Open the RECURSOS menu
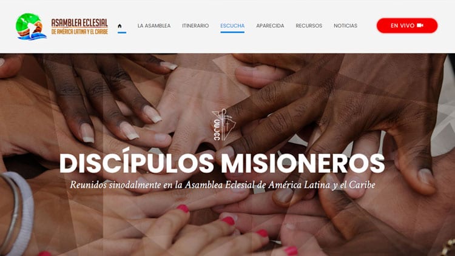This screenshot has height=256, width=455. [x=309, y=25]
